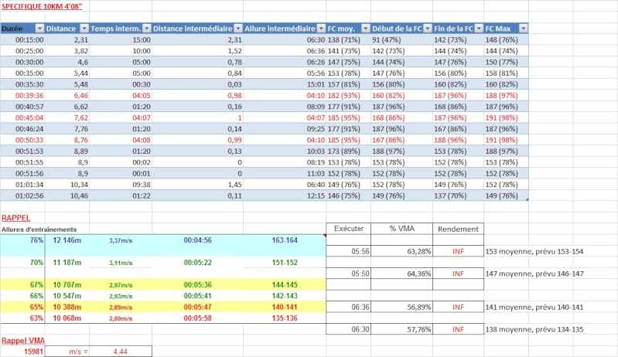
Task: Select the VMA speed cell 4,44
Action: click(121, 352)
